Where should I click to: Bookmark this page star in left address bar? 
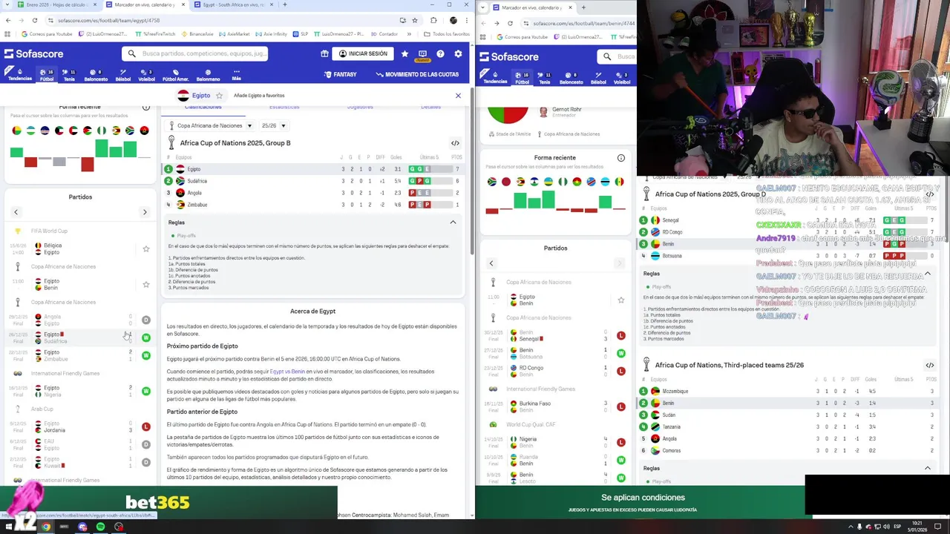(415, 20)
